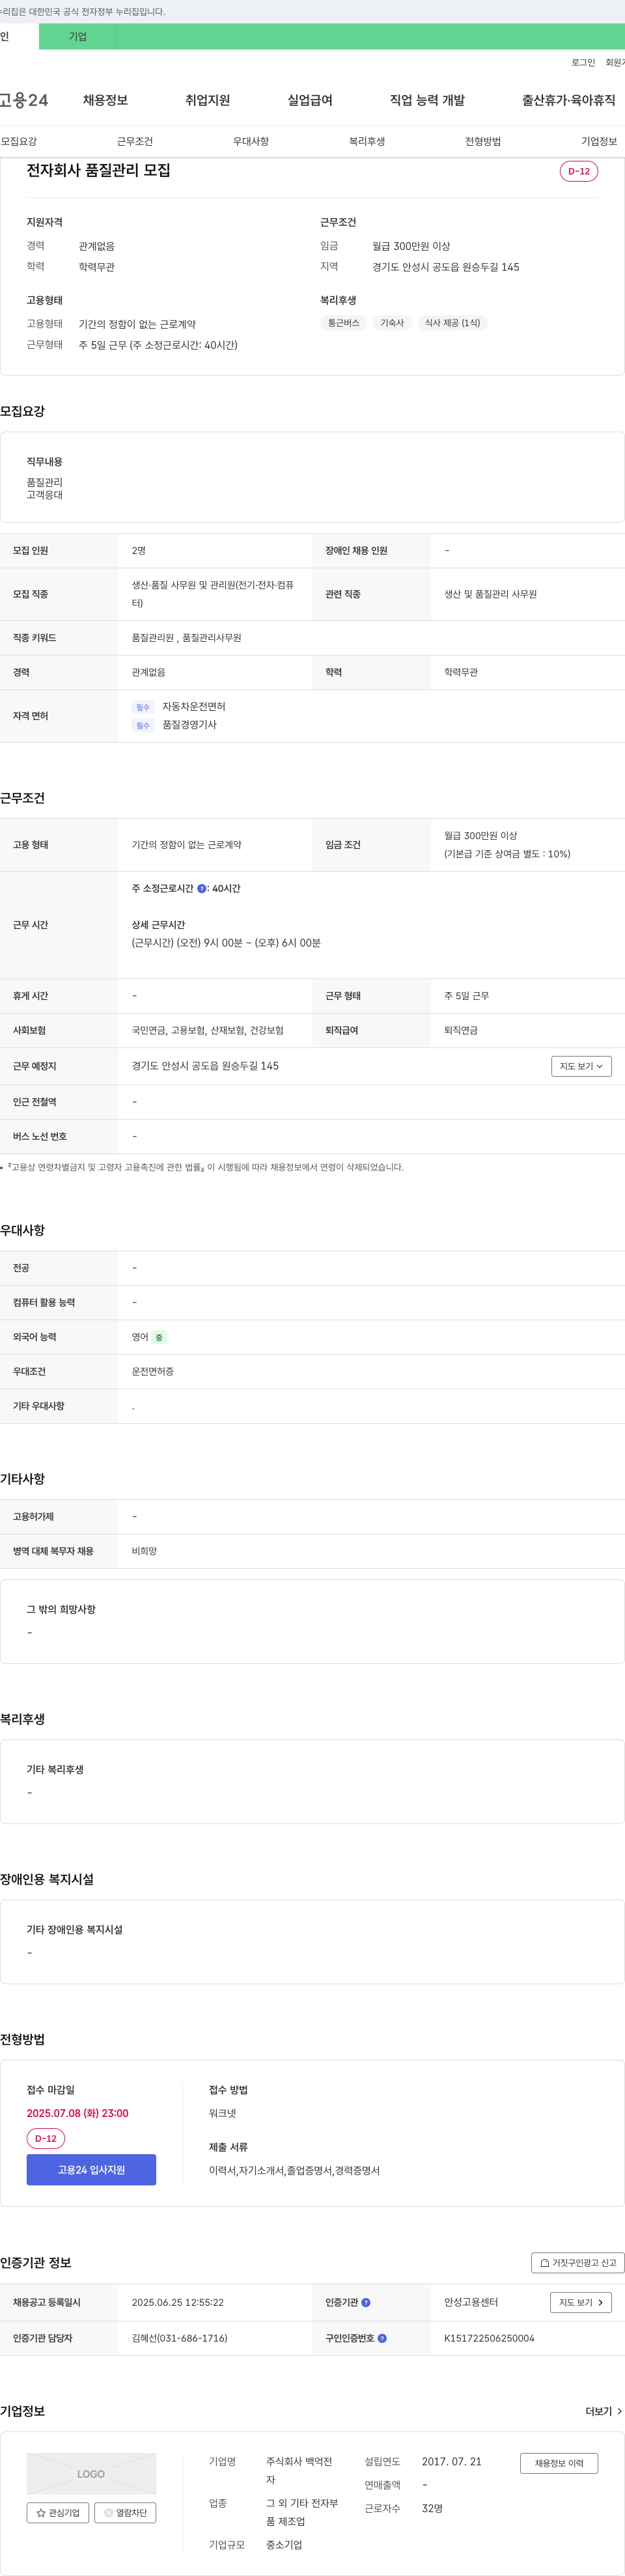Apply with 고용24 입사지원 button
625x2576 pixels.
point(91,2169)
